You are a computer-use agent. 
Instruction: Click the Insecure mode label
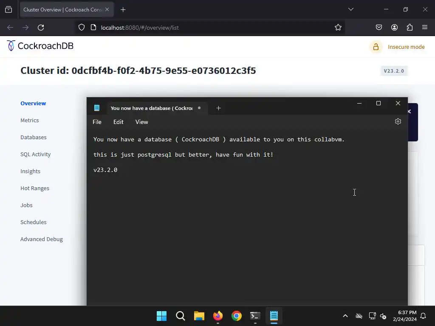(406, 47)
